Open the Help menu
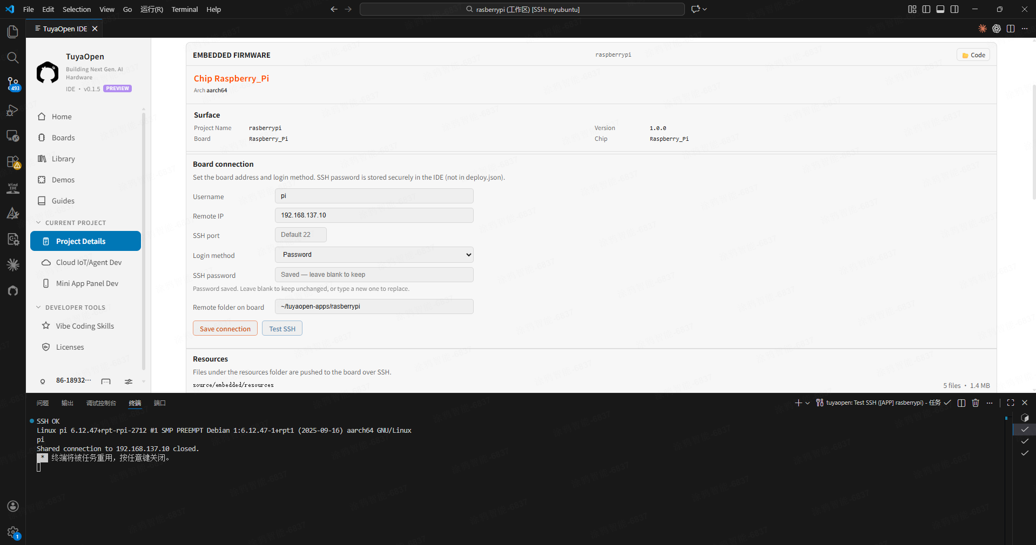This screenshot has width=1036, height=545. 213,9
